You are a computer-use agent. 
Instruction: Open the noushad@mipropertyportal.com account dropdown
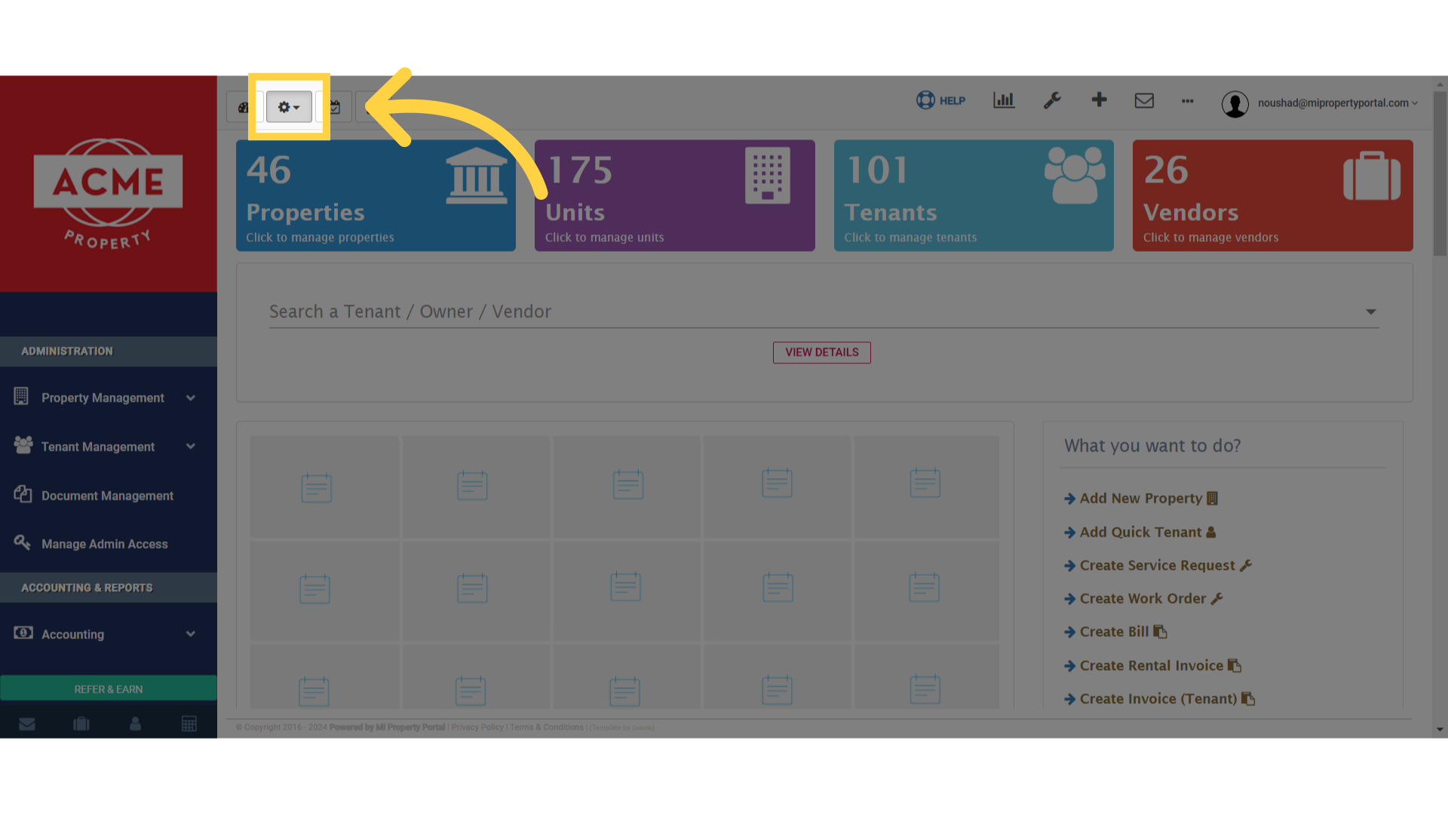tap(1337, 103)
